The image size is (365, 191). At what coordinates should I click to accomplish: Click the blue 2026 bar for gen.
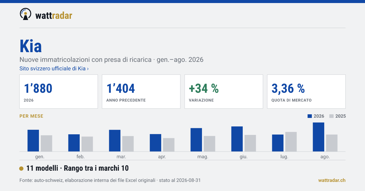(33, 141)
